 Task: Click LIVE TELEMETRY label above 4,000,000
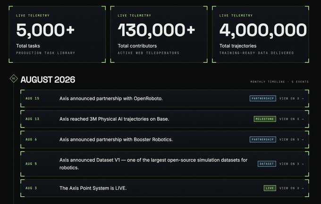(x=236, y=16)
